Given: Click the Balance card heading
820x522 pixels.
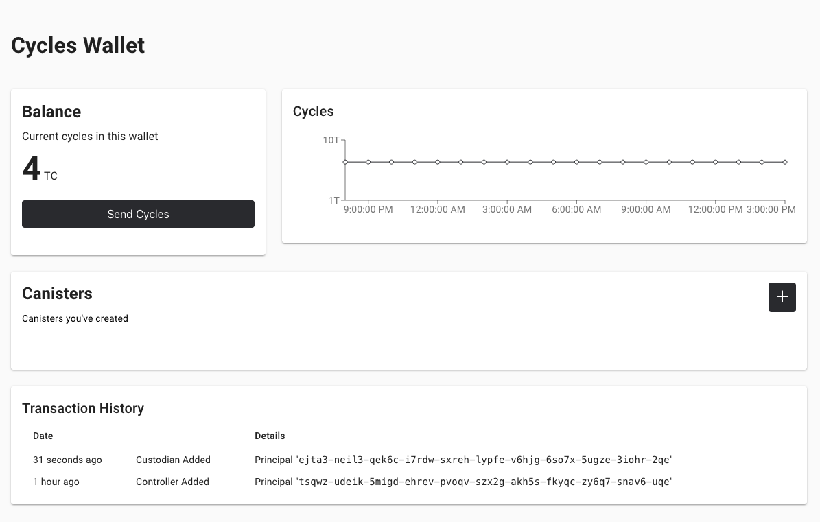Looking at the screenshot, I should click(x=51, y=112).
